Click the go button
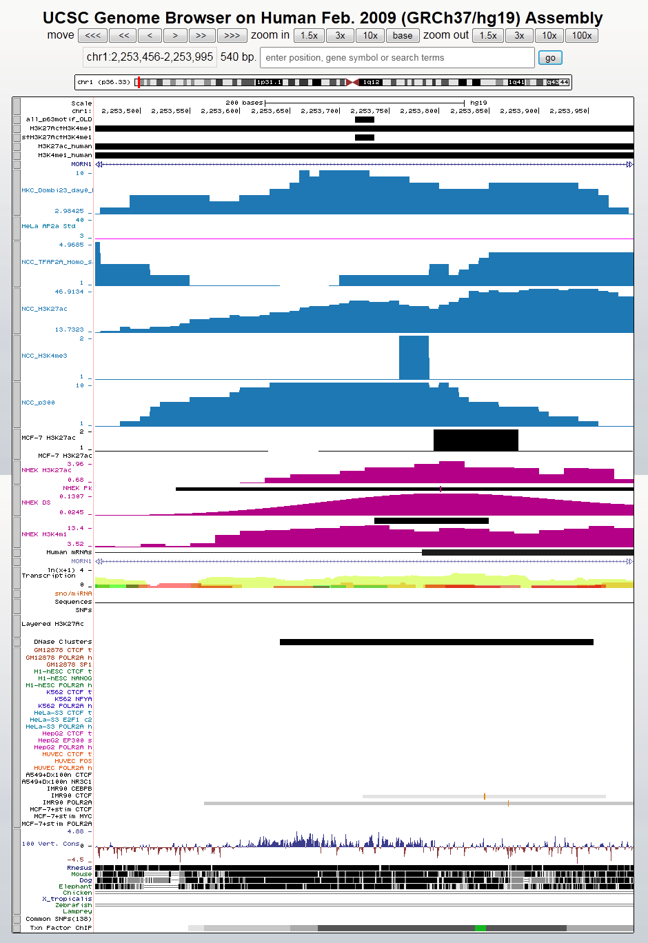The width and height of the screenshot is (648, 943). (x=549, y=58)
